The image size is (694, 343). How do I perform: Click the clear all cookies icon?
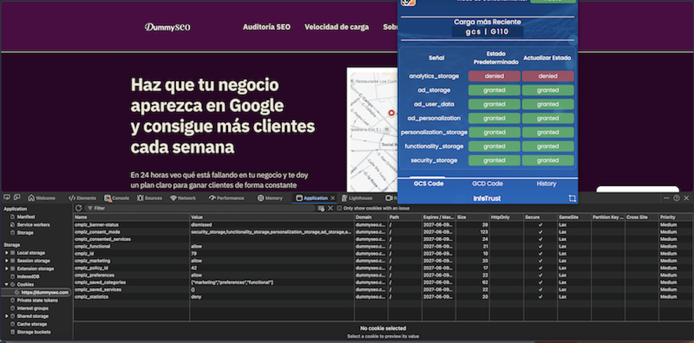click(x=321, y=208)
